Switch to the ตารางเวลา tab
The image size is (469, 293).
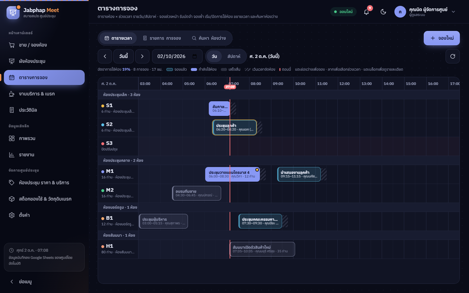click(x=118, y=38)
